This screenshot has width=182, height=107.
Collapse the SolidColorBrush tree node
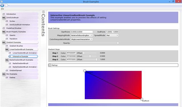pyautogui.click(x=4, y=18)
